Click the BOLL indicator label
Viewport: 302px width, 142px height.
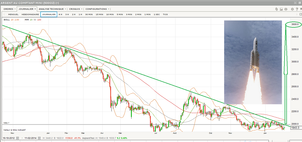[x=7, y=20]
